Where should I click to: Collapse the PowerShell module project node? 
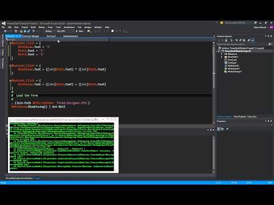point(219,51)
